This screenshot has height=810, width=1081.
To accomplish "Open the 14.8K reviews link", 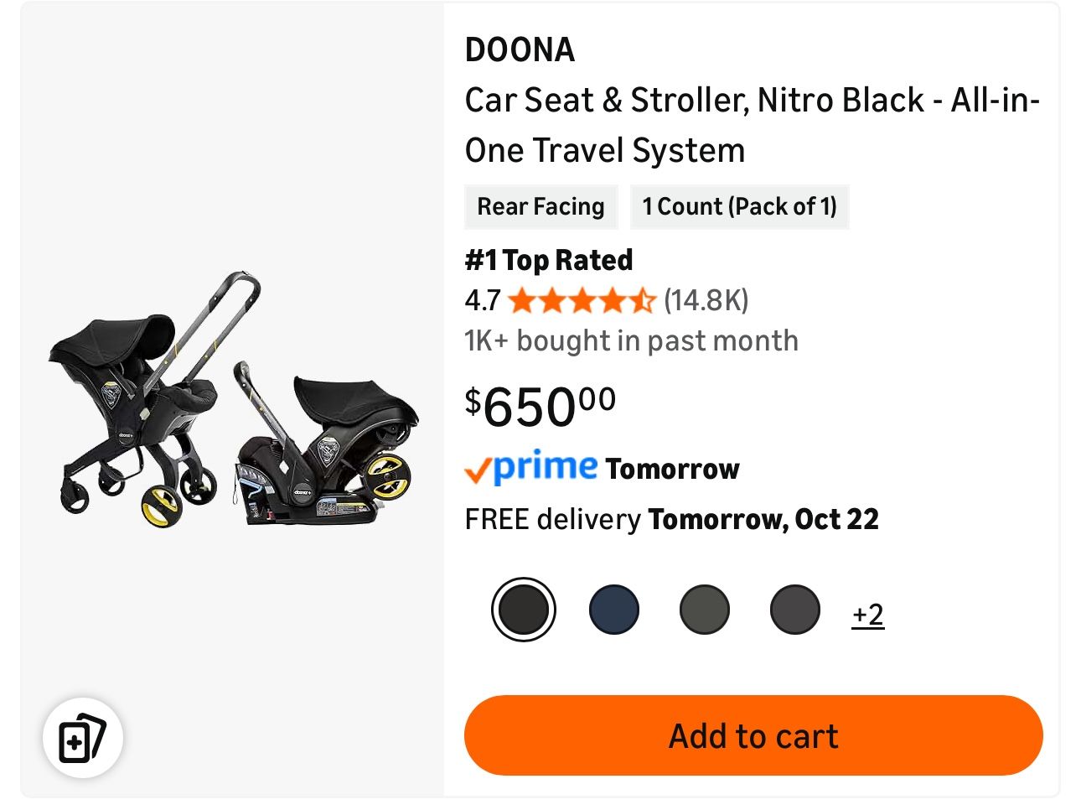I will pos(705,299).
